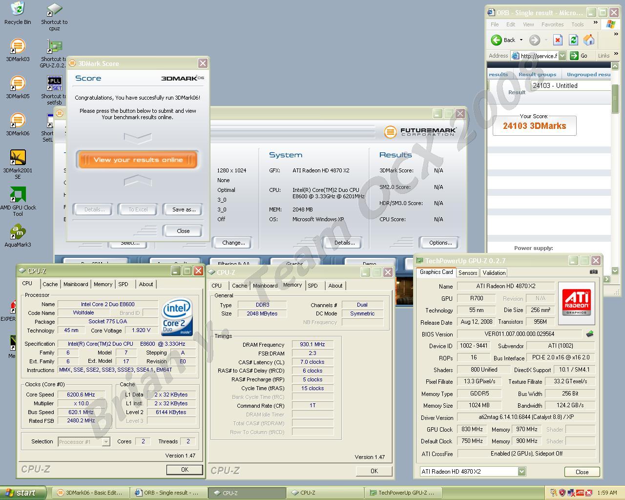
Task: Switch to ORB - Single result taskbar item
Action: (x=169, y=493)
